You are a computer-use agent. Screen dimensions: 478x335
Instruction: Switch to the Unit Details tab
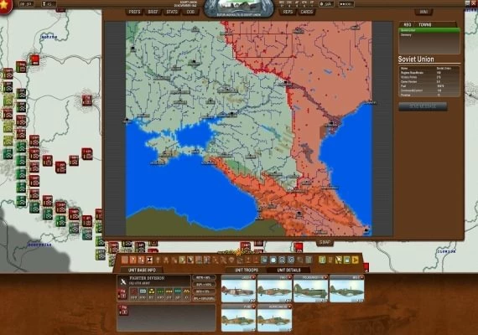tap(289, 271)
